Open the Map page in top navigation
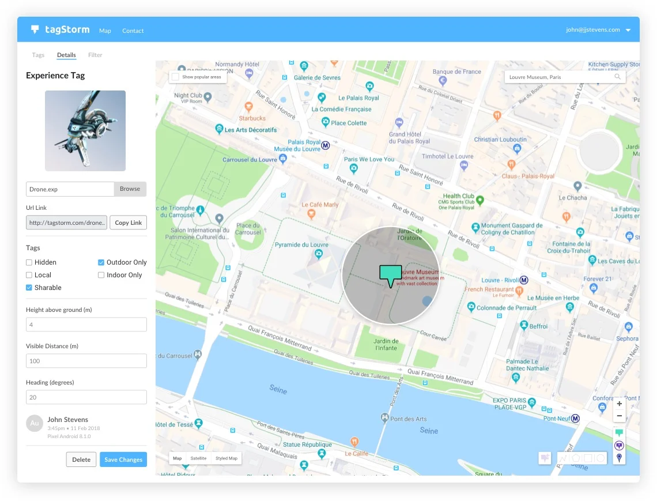The image size is (657, 501). point(105,31)
